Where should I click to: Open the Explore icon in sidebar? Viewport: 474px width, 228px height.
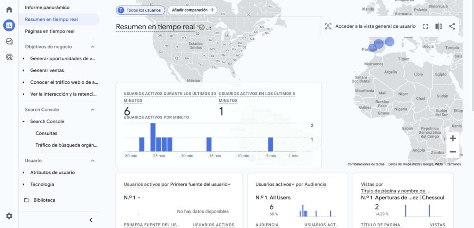(x=9, y=41)
